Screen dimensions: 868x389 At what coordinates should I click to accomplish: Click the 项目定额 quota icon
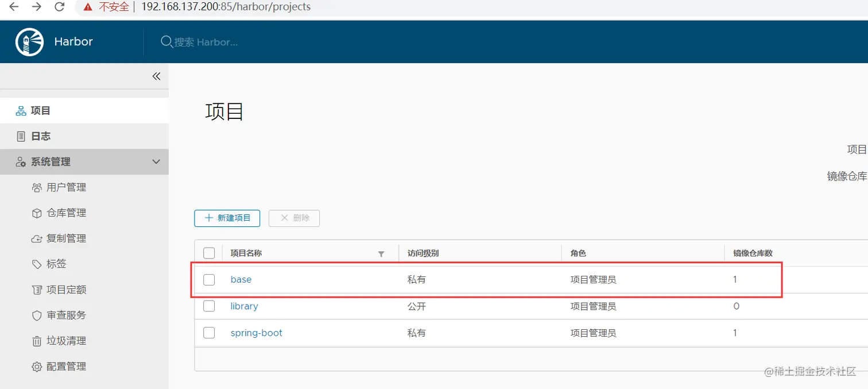pos(37,290)
